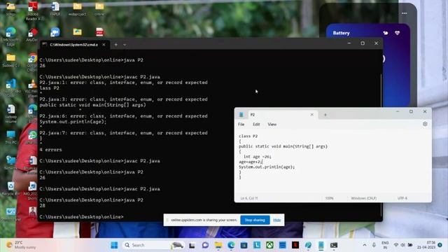Viewport: 448px width, 252px height.
Task: Add a new tab in terminal
Action: (116, 45)
